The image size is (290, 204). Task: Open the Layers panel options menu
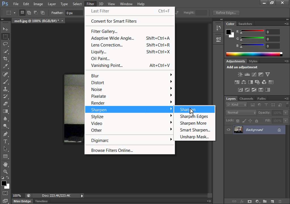pyautogui.click(x=287, y=99)
